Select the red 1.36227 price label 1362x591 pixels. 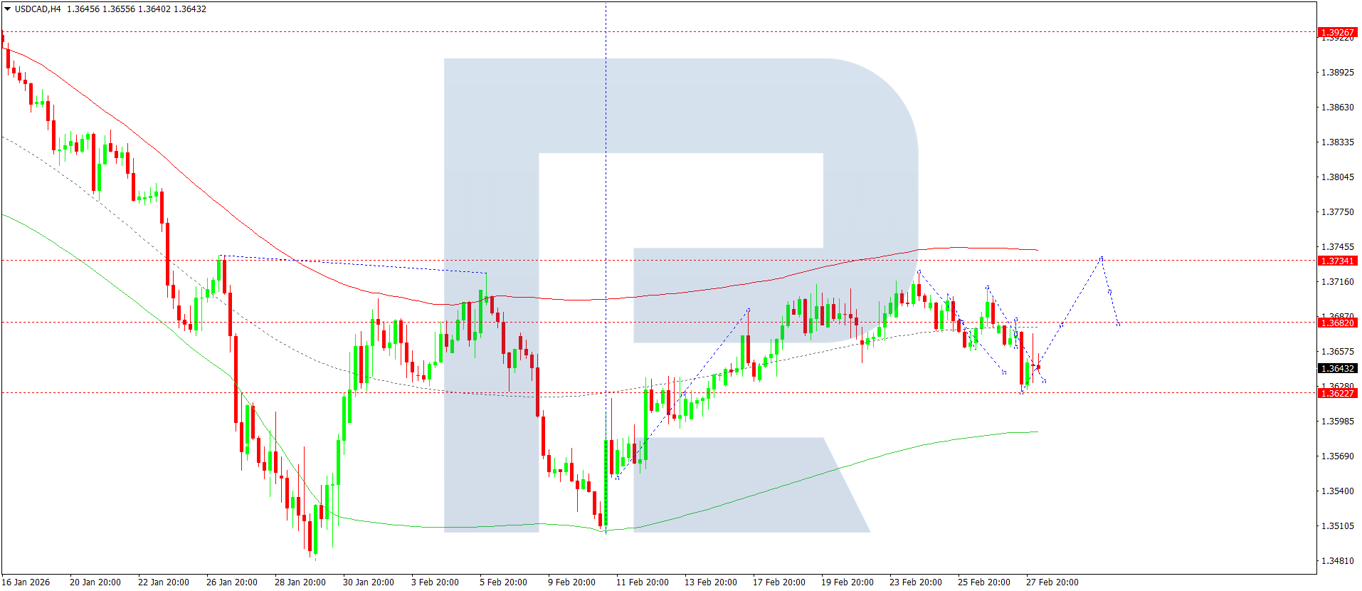[1337, 393]
